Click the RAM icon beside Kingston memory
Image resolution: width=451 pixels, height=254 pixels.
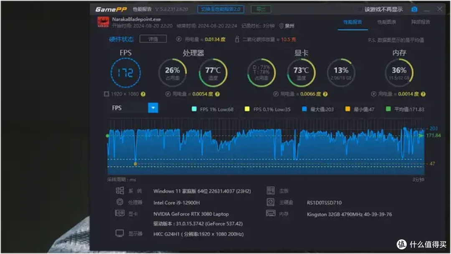click(x=271, y=214)
